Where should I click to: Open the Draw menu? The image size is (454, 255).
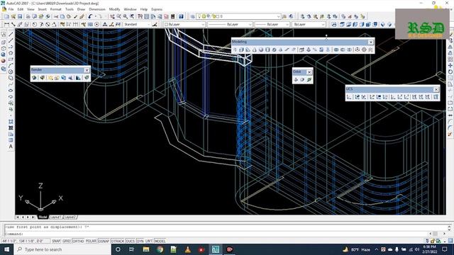coord(81,9)
